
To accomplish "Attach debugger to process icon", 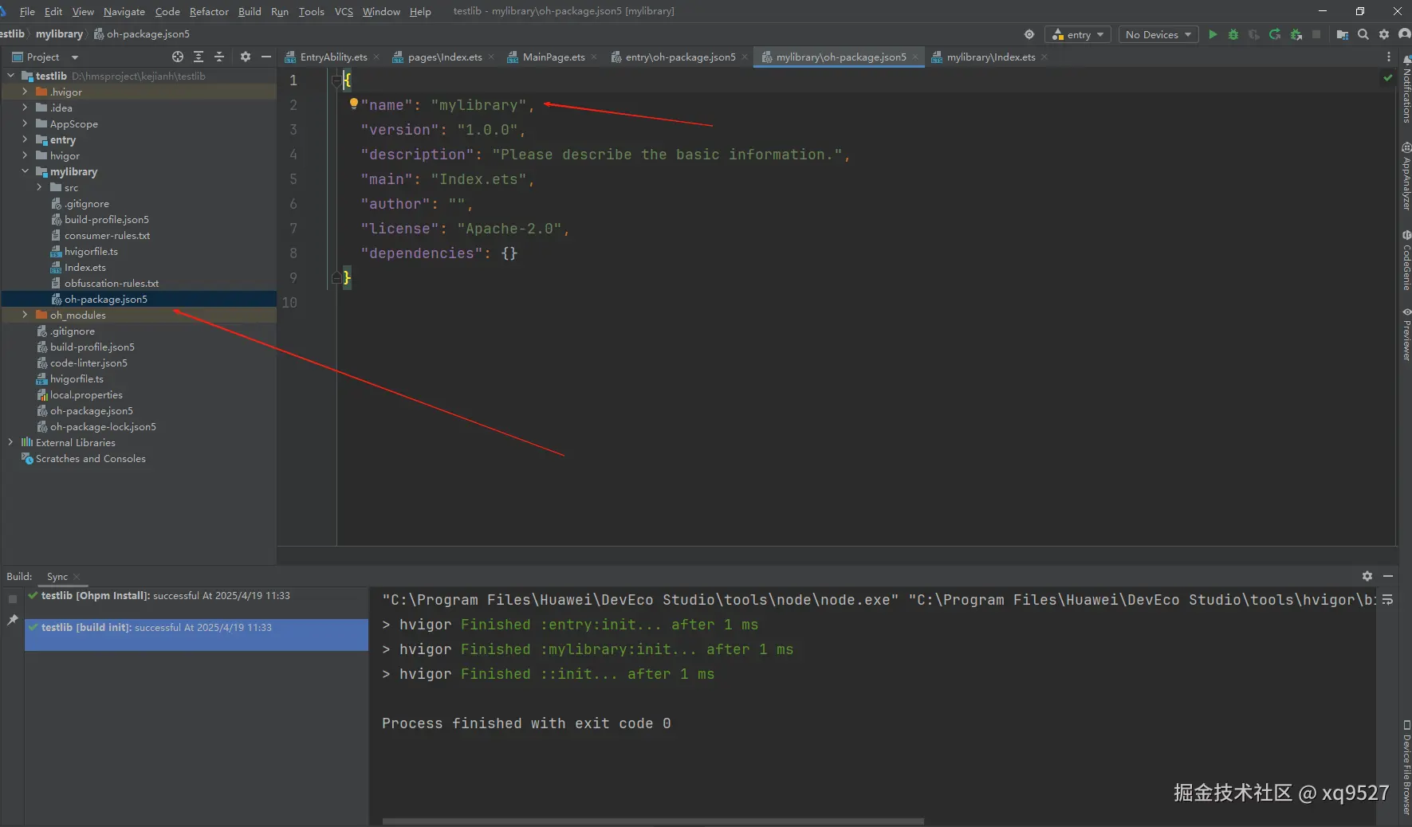I will coord(1296,34).
